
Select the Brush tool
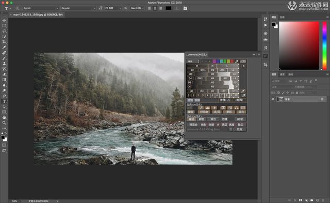pos(4,58)
